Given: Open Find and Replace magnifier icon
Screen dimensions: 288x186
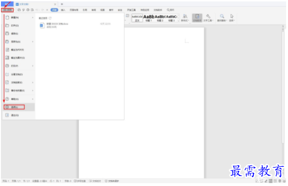Looking at the screenshot, I should pyautogui.click(x=222, y=16).
